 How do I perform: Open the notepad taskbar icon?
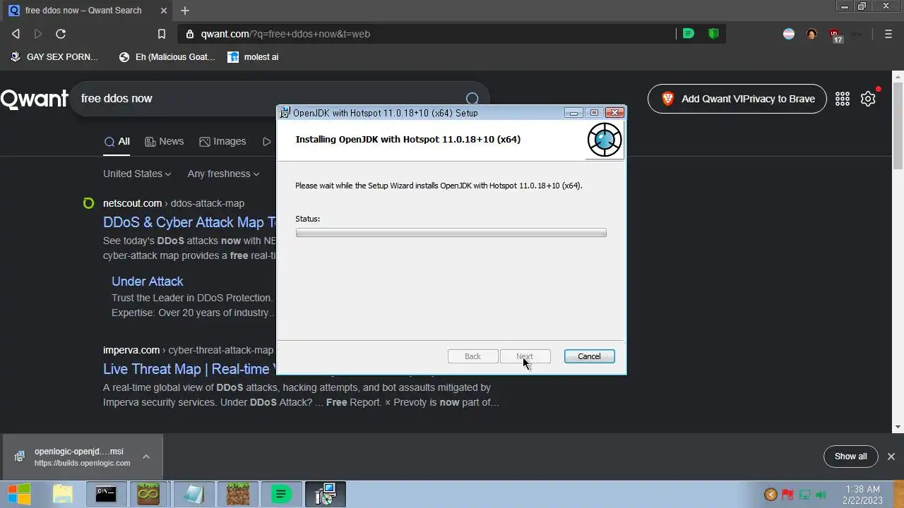pos(193,494)
